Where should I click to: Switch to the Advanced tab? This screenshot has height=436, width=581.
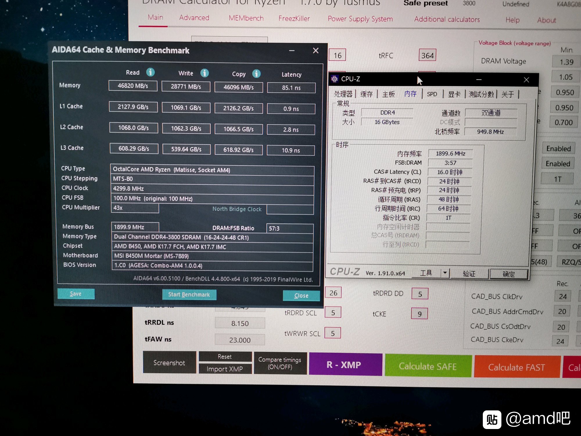click(194, 18)
